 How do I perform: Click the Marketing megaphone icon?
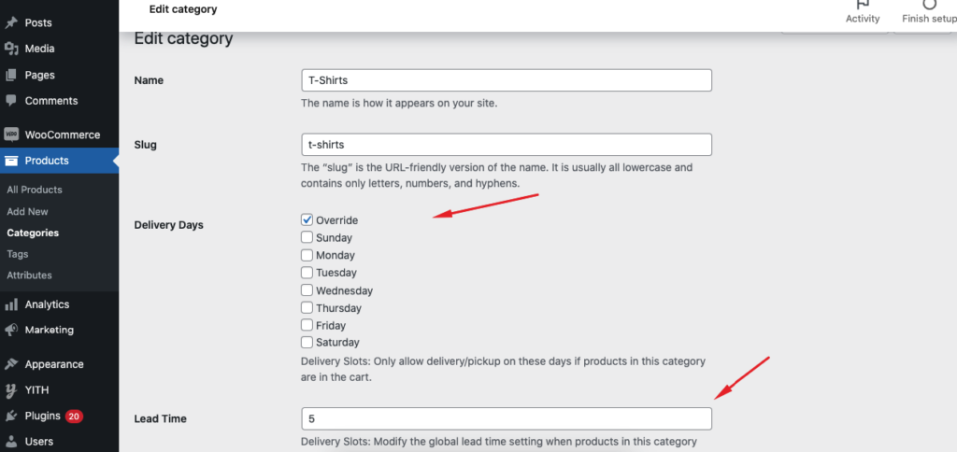click(x=11, y=330)
